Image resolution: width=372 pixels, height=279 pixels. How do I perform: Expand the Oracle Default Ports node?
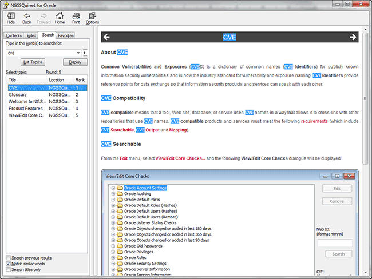tap(113, 200)
